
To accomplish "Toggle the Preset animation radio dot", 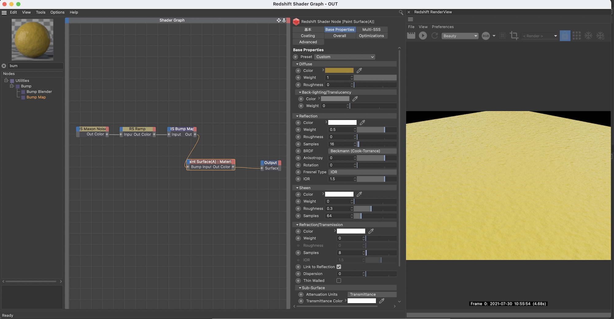I will (296, 57).
